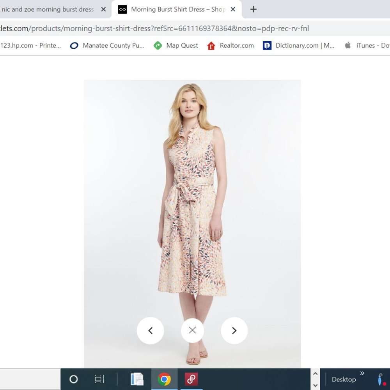Screen dimensions: 390x390
Task: Open the file documents app on the taskbar
Action: pos(137,379)
